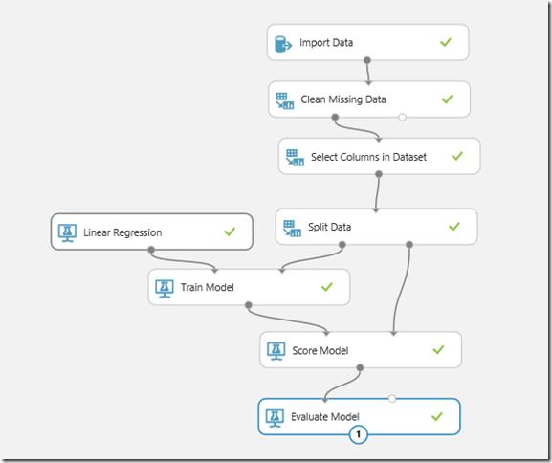Click the Clean Missing Data module icon

tap(285, 101)
